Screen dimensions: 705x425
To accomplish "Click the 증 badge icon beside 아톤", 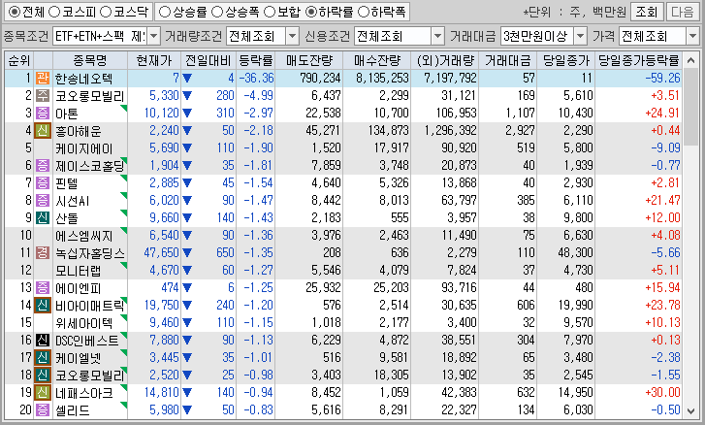I will pos(43,113).
